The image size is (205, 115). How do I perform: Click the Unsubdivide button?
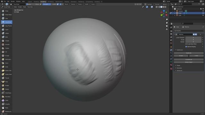pos(189,60)
